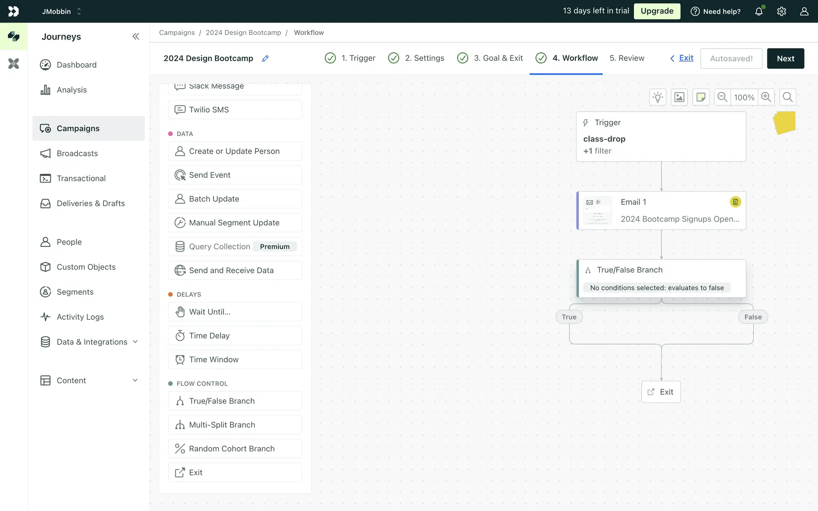The image size is (818, 511).
Task: Switch to the 1. Trigger step
Action: (358, 58)
